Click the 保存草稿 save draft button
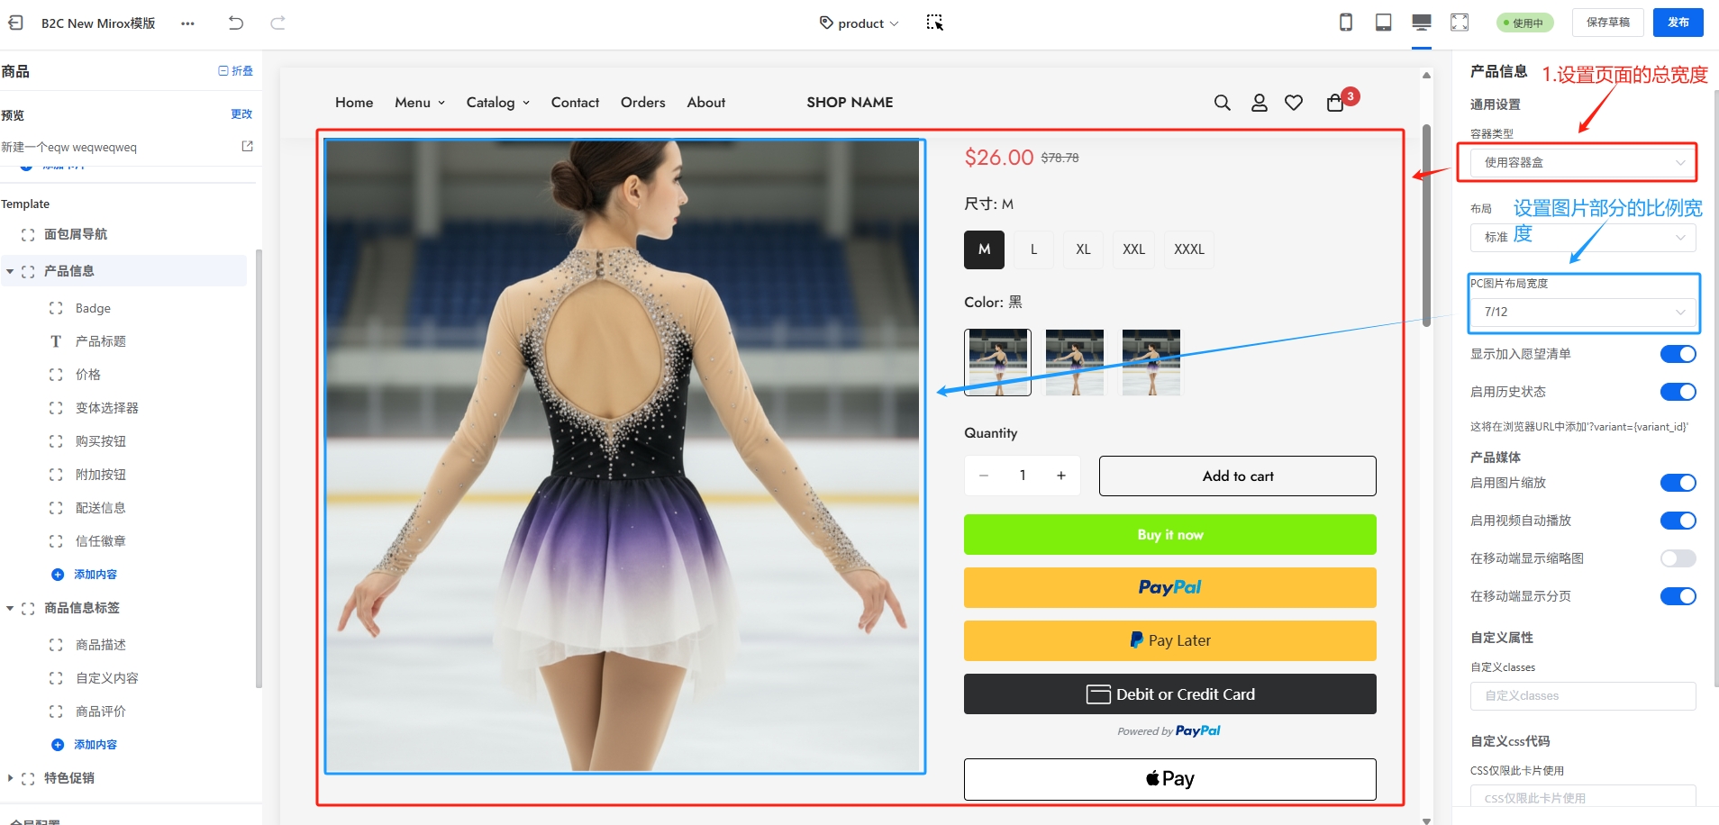This screenshot has height=825, width=1719. 1607,23
